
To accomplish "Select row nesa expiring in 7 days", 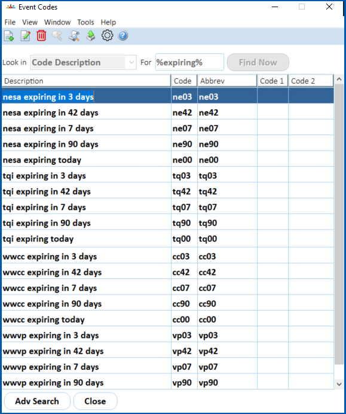I will pos(168,127).
